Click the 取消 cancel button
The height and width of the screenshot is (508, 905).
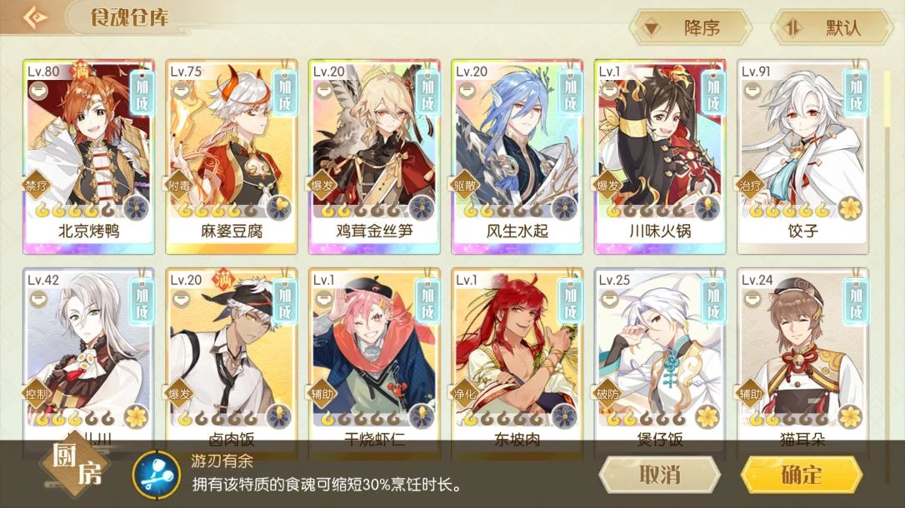[x=660, y=475]
